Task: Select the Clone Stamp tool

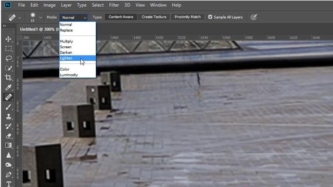Action: pos(8,116)
